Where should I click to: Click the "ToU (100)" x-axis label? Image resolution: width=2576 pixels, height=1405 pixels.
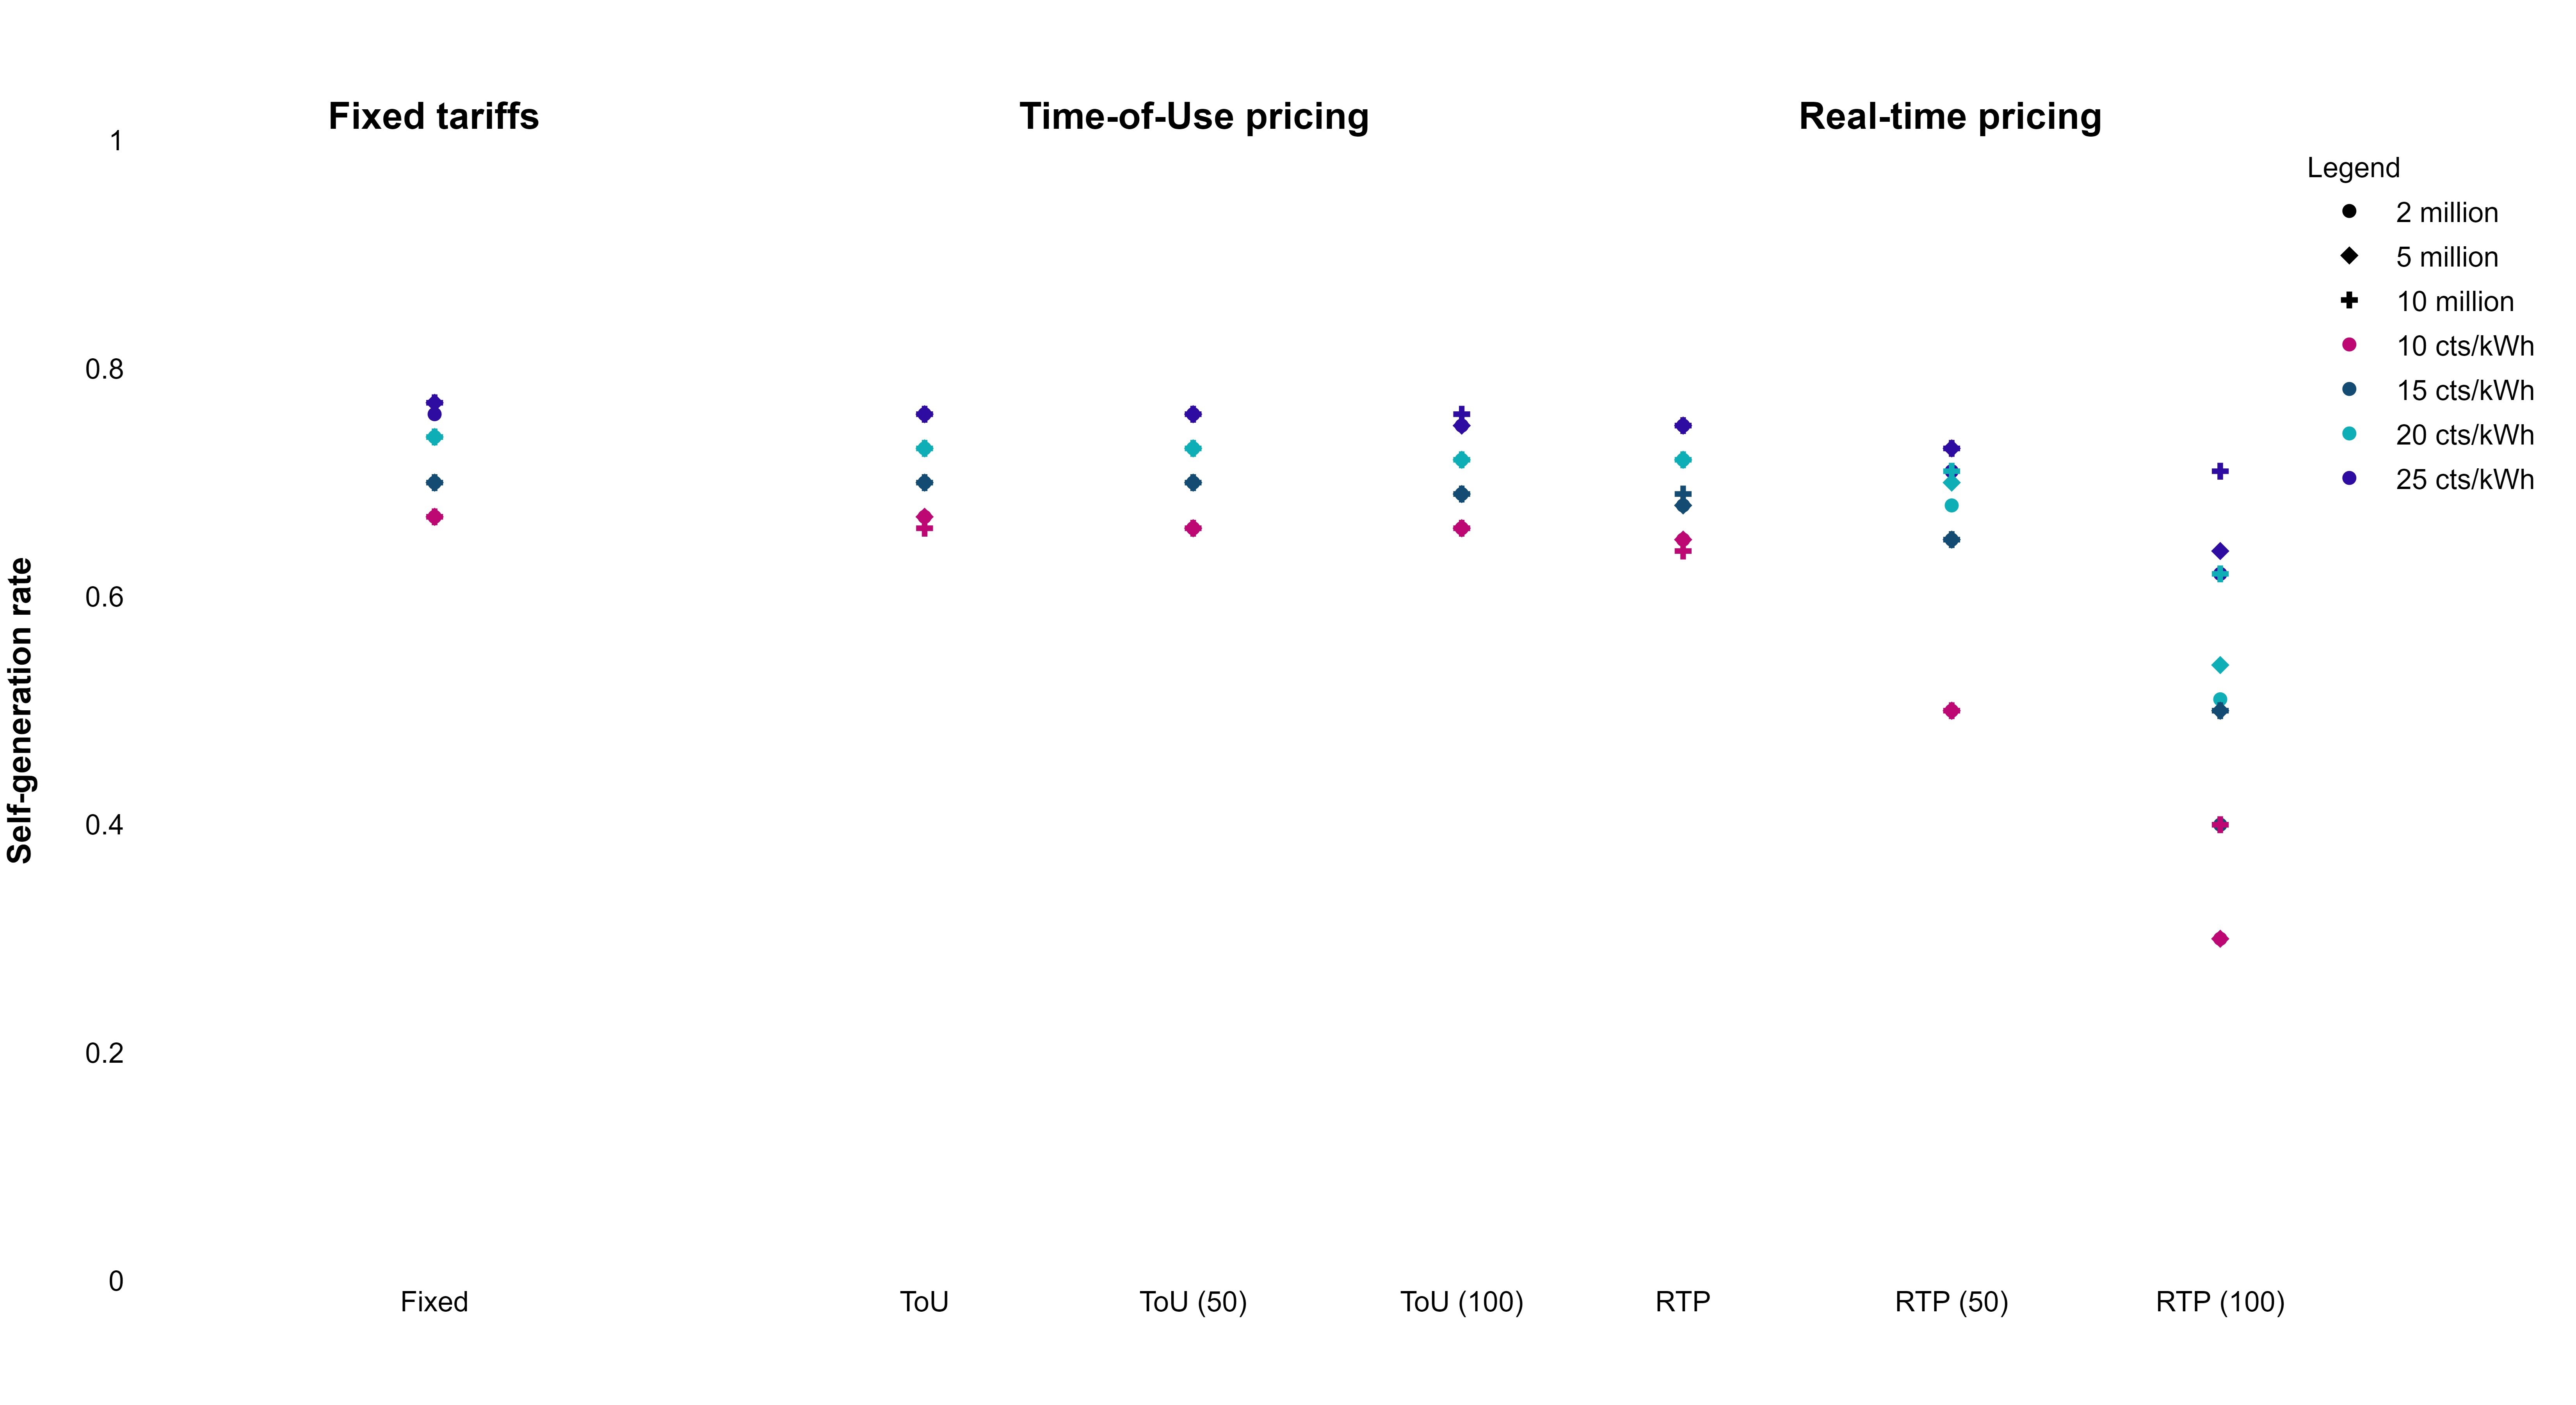[1461, 1302]
